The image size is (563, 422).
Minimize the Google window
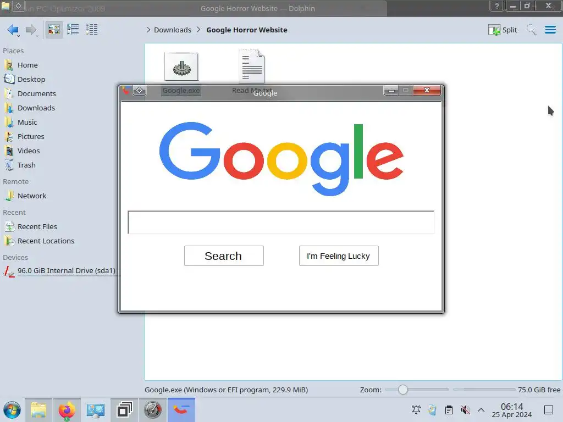(391, 91)
